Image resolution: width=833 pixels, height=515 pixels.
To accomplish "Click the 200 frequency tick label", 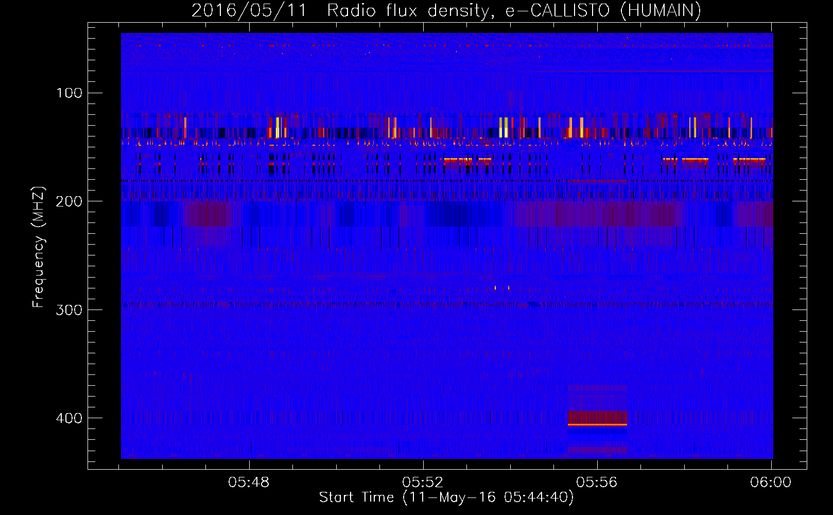I will click(x=70, y=201).
